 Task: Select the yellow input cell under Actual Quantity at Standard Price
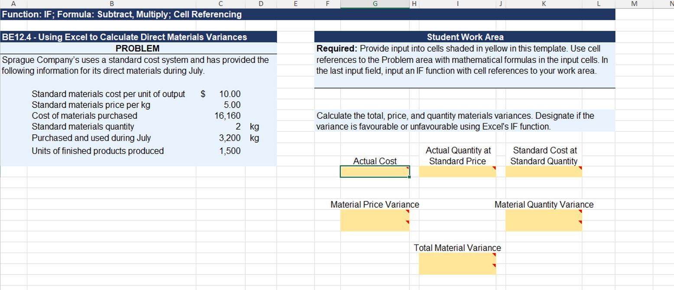(457, 172)
